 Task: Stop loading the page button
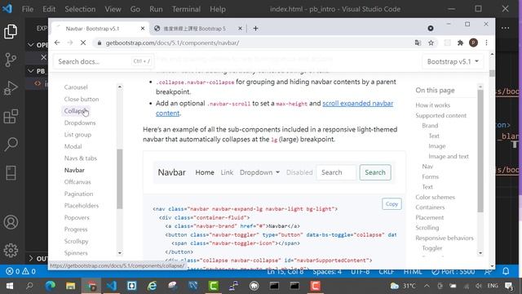[83, 42]
